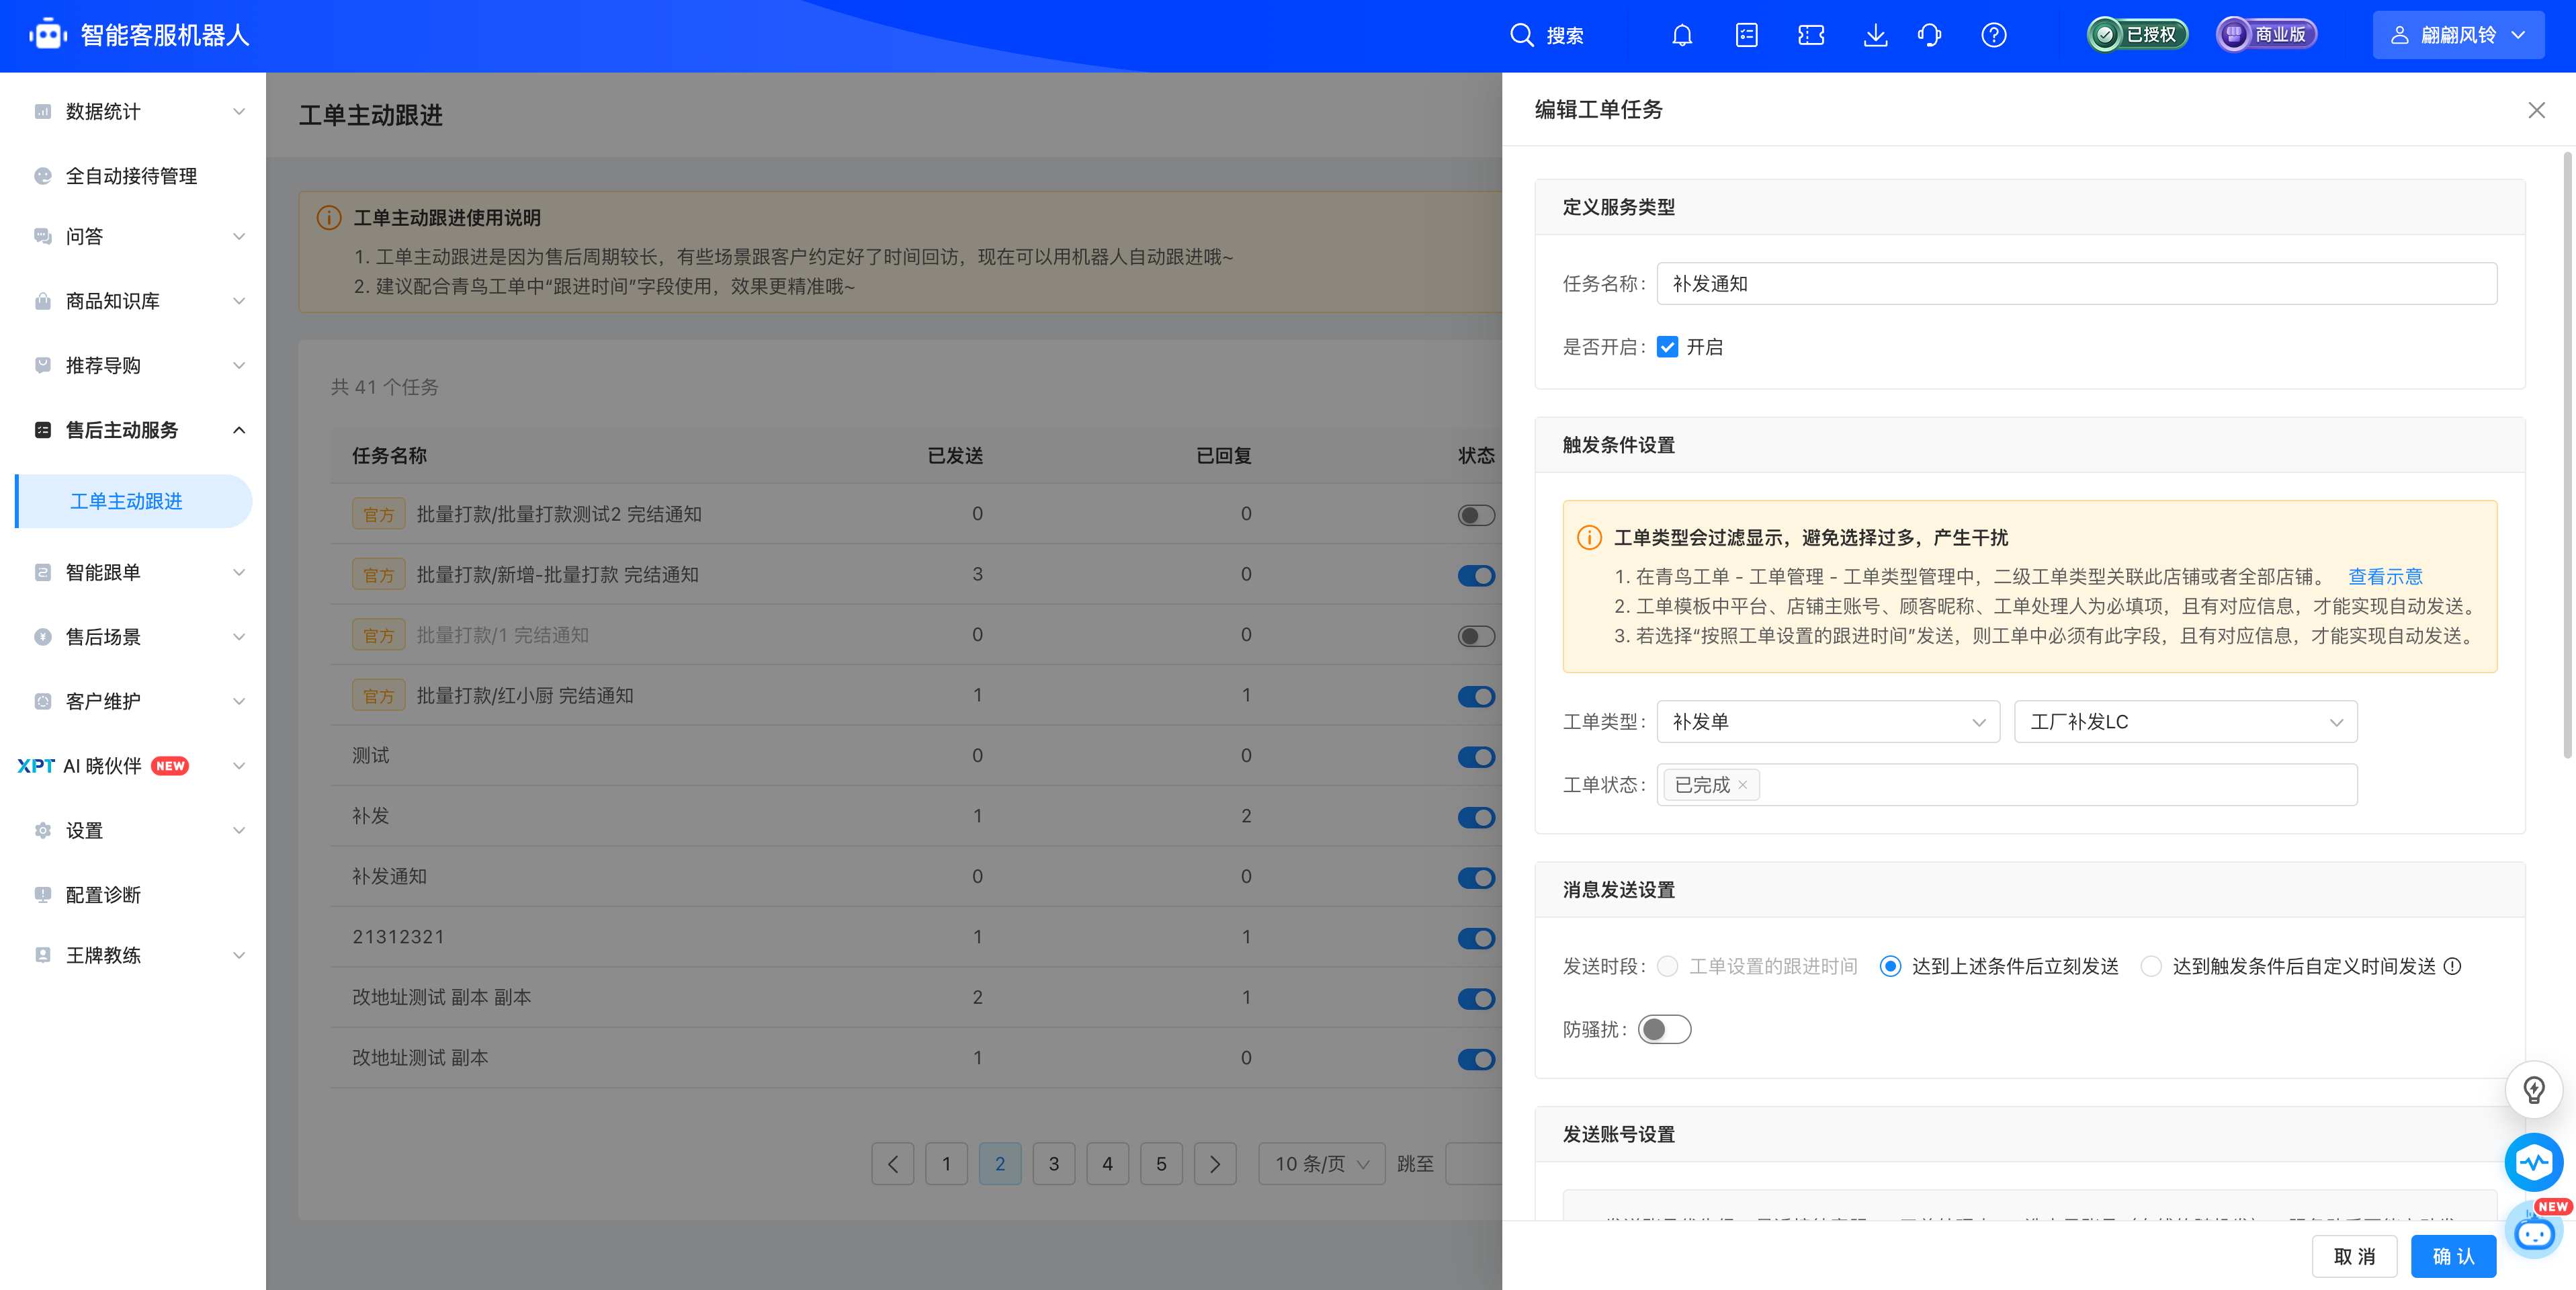This screenshot has height=1290, width=2576.
Task: Select 达到触发条件后自定义时间发送 radio
Action: [x=2150, y=966]
